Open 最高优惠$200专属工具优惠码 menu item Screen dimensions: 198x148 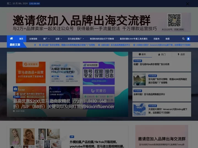pos(134,39)
